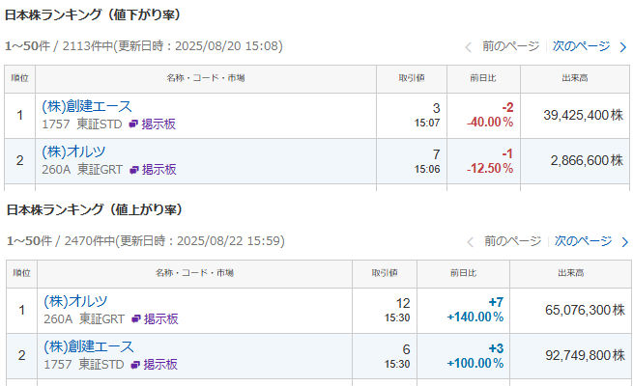This screenshot has height=386, width=633.
Task: Go to 次のページ in losers ranking
Action: 582,46
